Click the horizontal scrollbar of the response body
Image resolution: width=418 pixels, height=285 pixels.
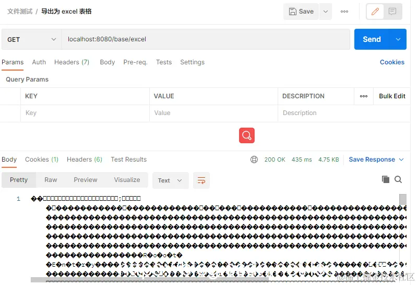[149, 280]
